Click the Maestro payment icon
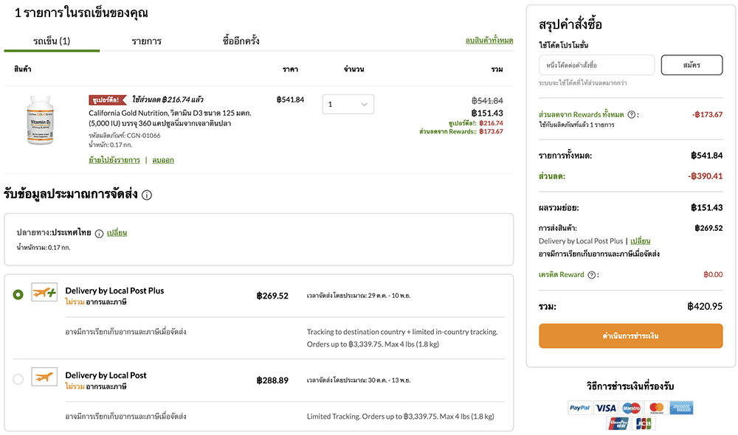 (631, 407)
